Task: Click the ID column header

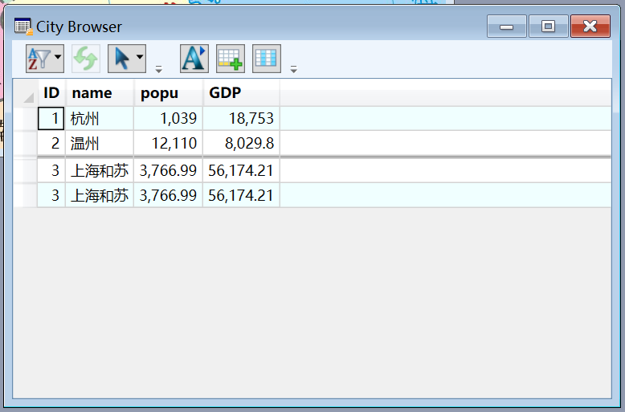Action: tap(51, 93)
